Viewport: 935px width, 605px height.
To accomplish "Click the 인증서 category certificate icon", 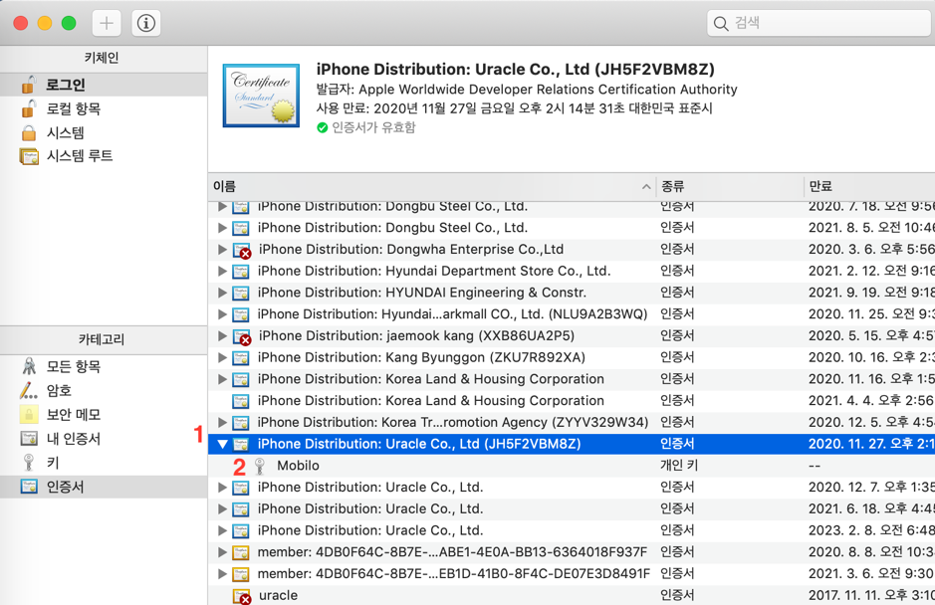I will [x=29, y=487].
